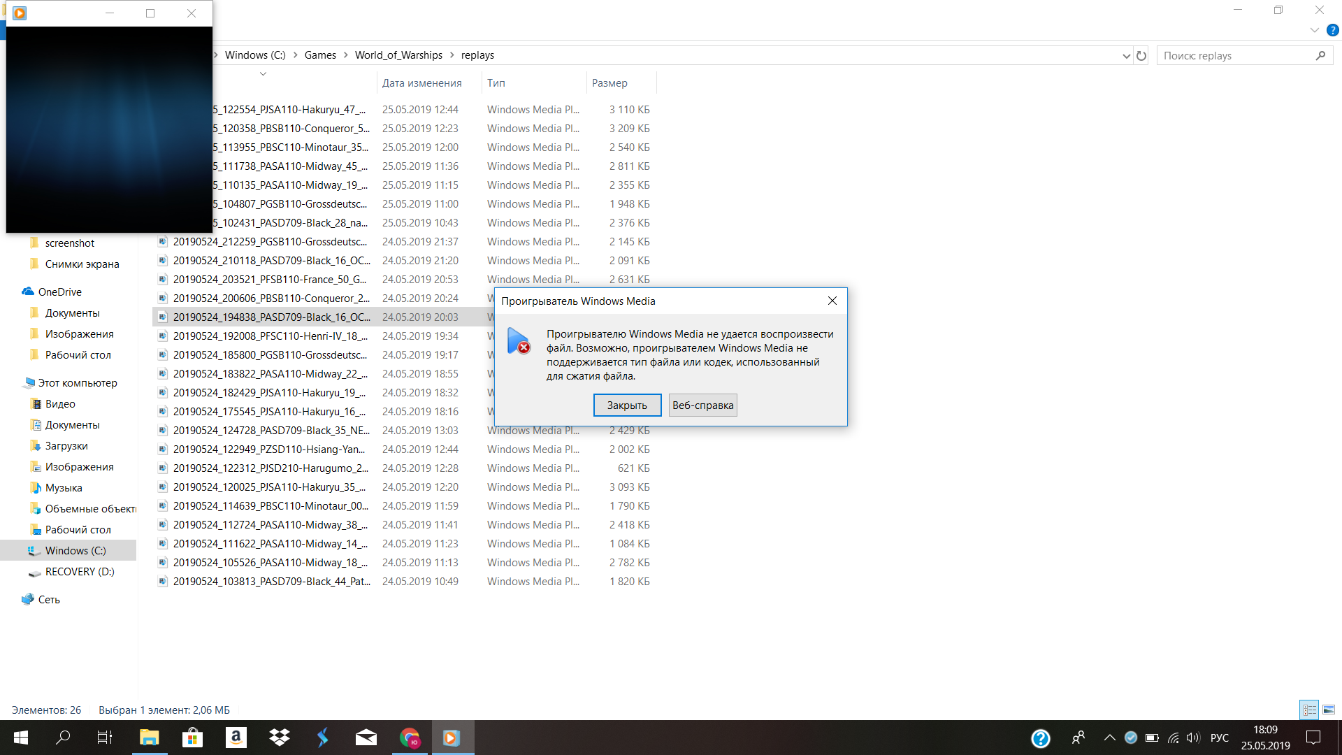The height and width of the screenshot is (755, 1342).
Task: Open Mail app from taskbar
Action: coord(366,738)
